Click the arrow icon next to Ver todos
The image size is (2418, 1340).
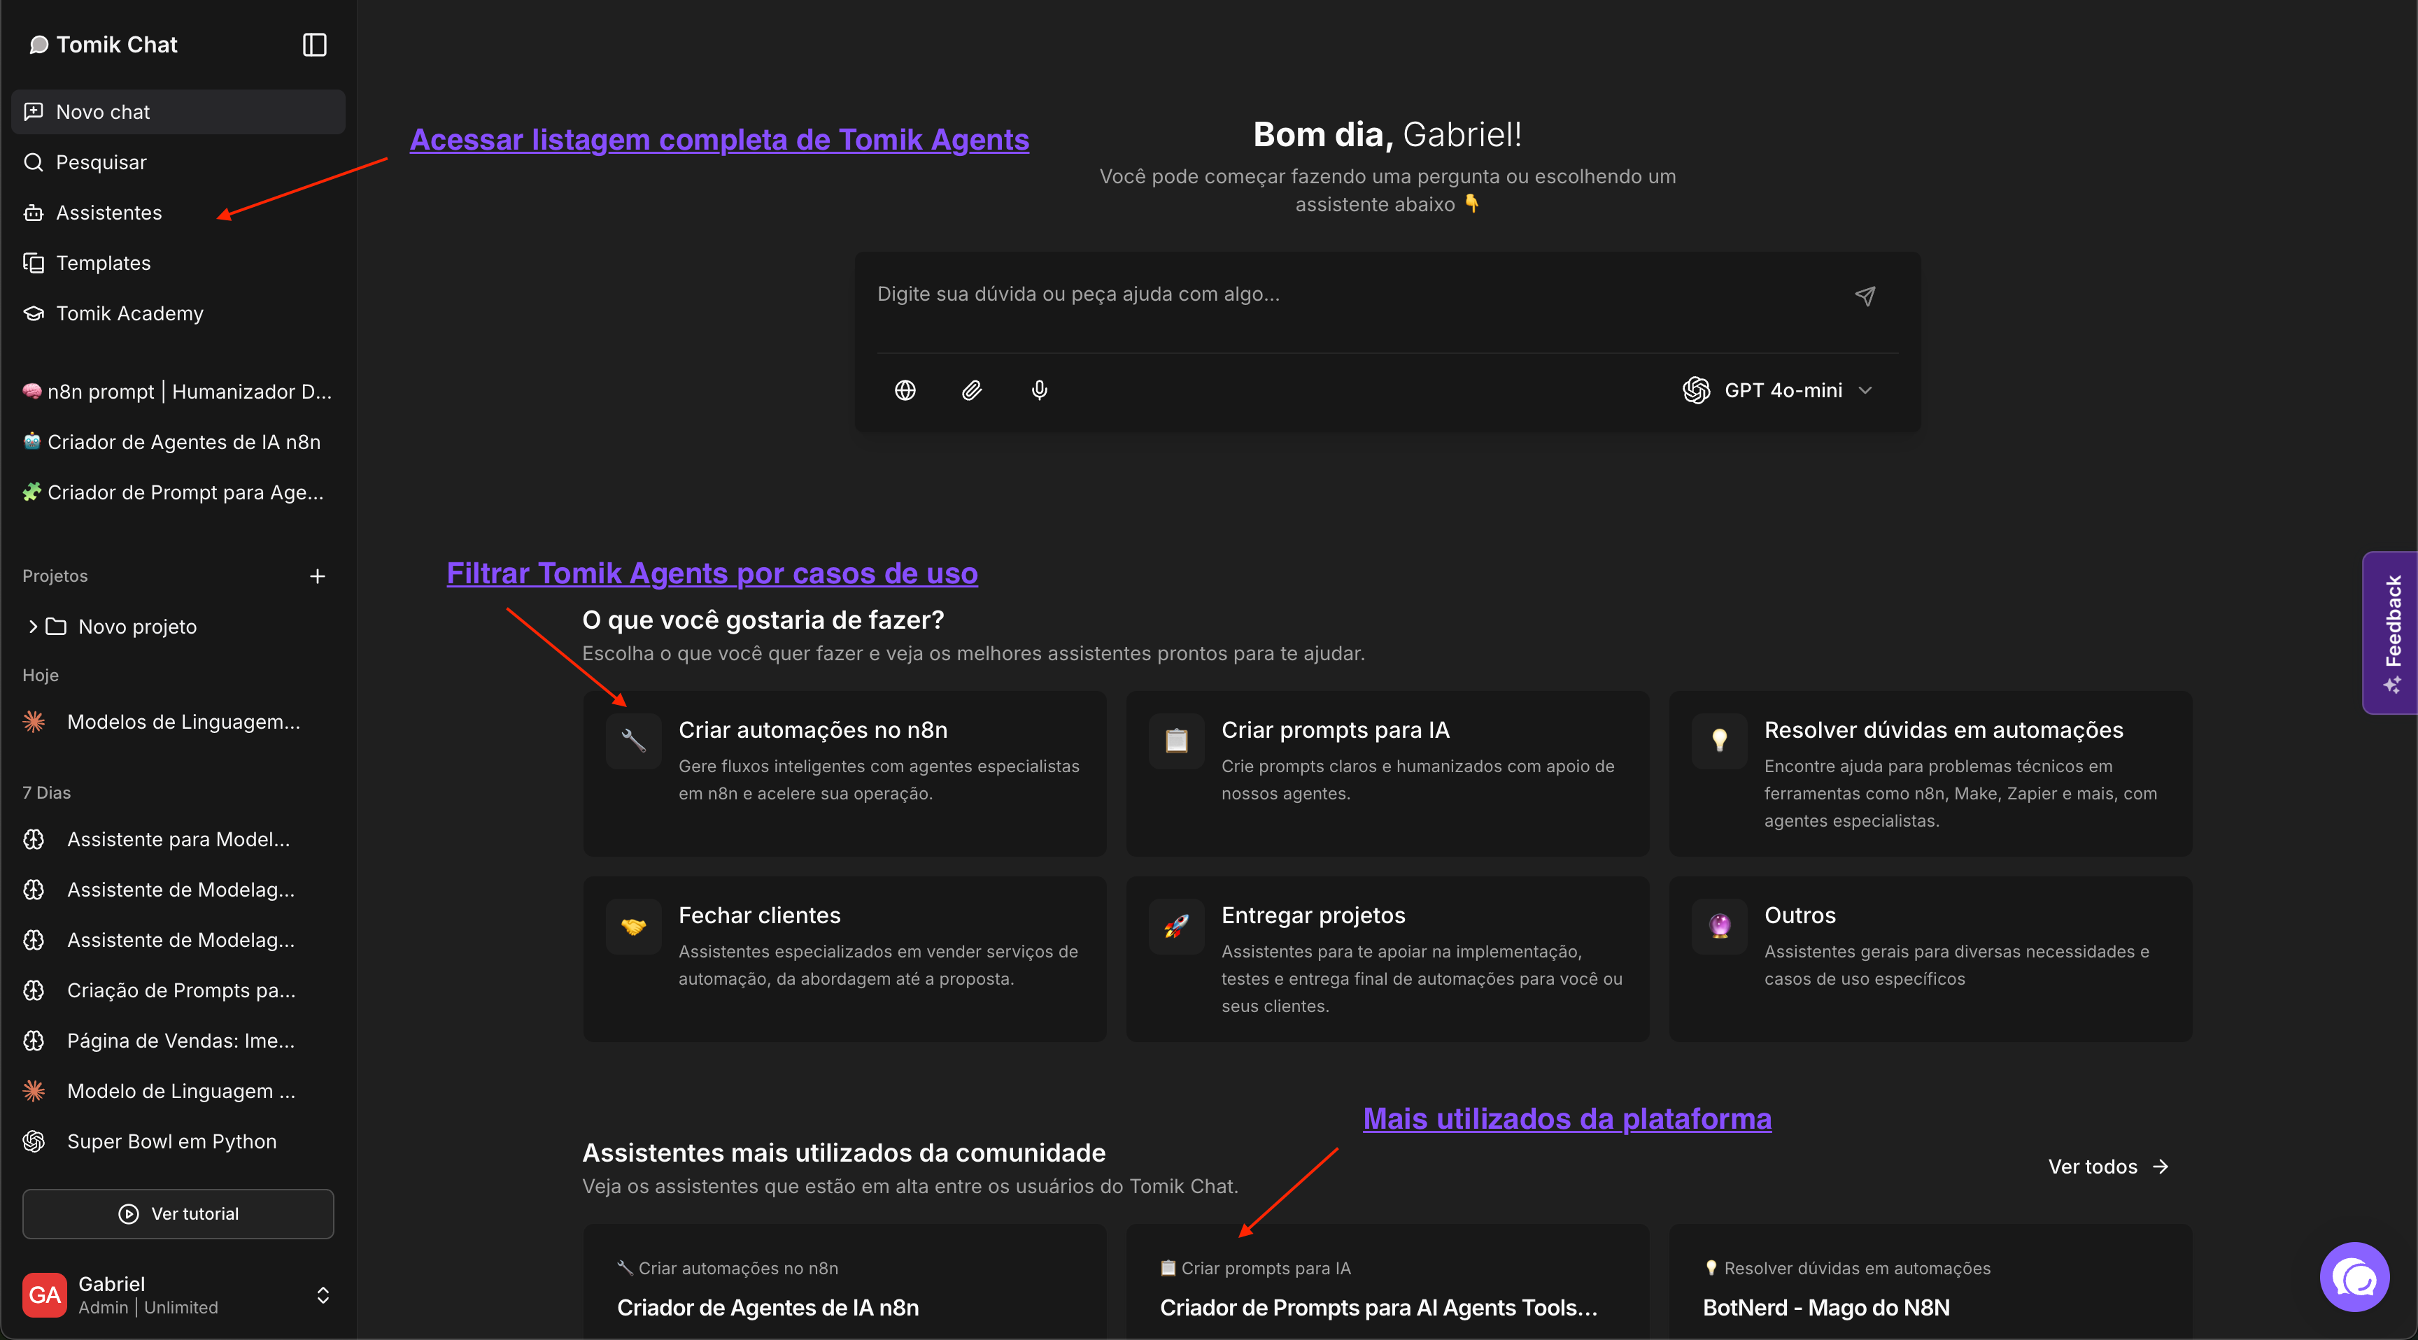[2161, 1167]
